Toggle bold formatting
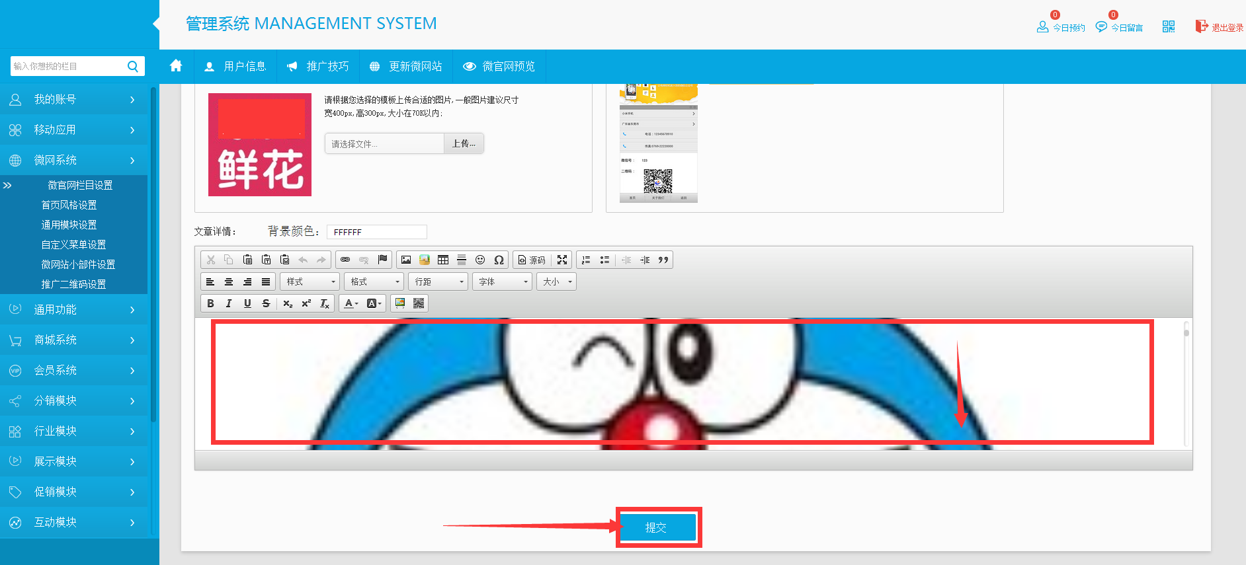The height and width of the screenshot is (565, 1246). pos(210,303)
